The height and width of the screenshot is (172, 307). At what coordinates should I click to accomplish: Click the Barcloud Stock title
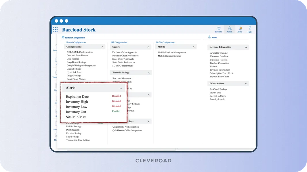[79, 30]
